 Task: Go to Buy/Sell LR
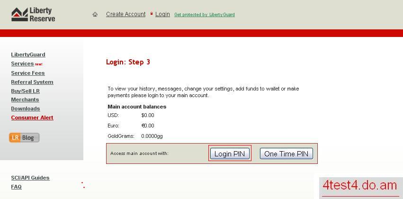point(25,91)
